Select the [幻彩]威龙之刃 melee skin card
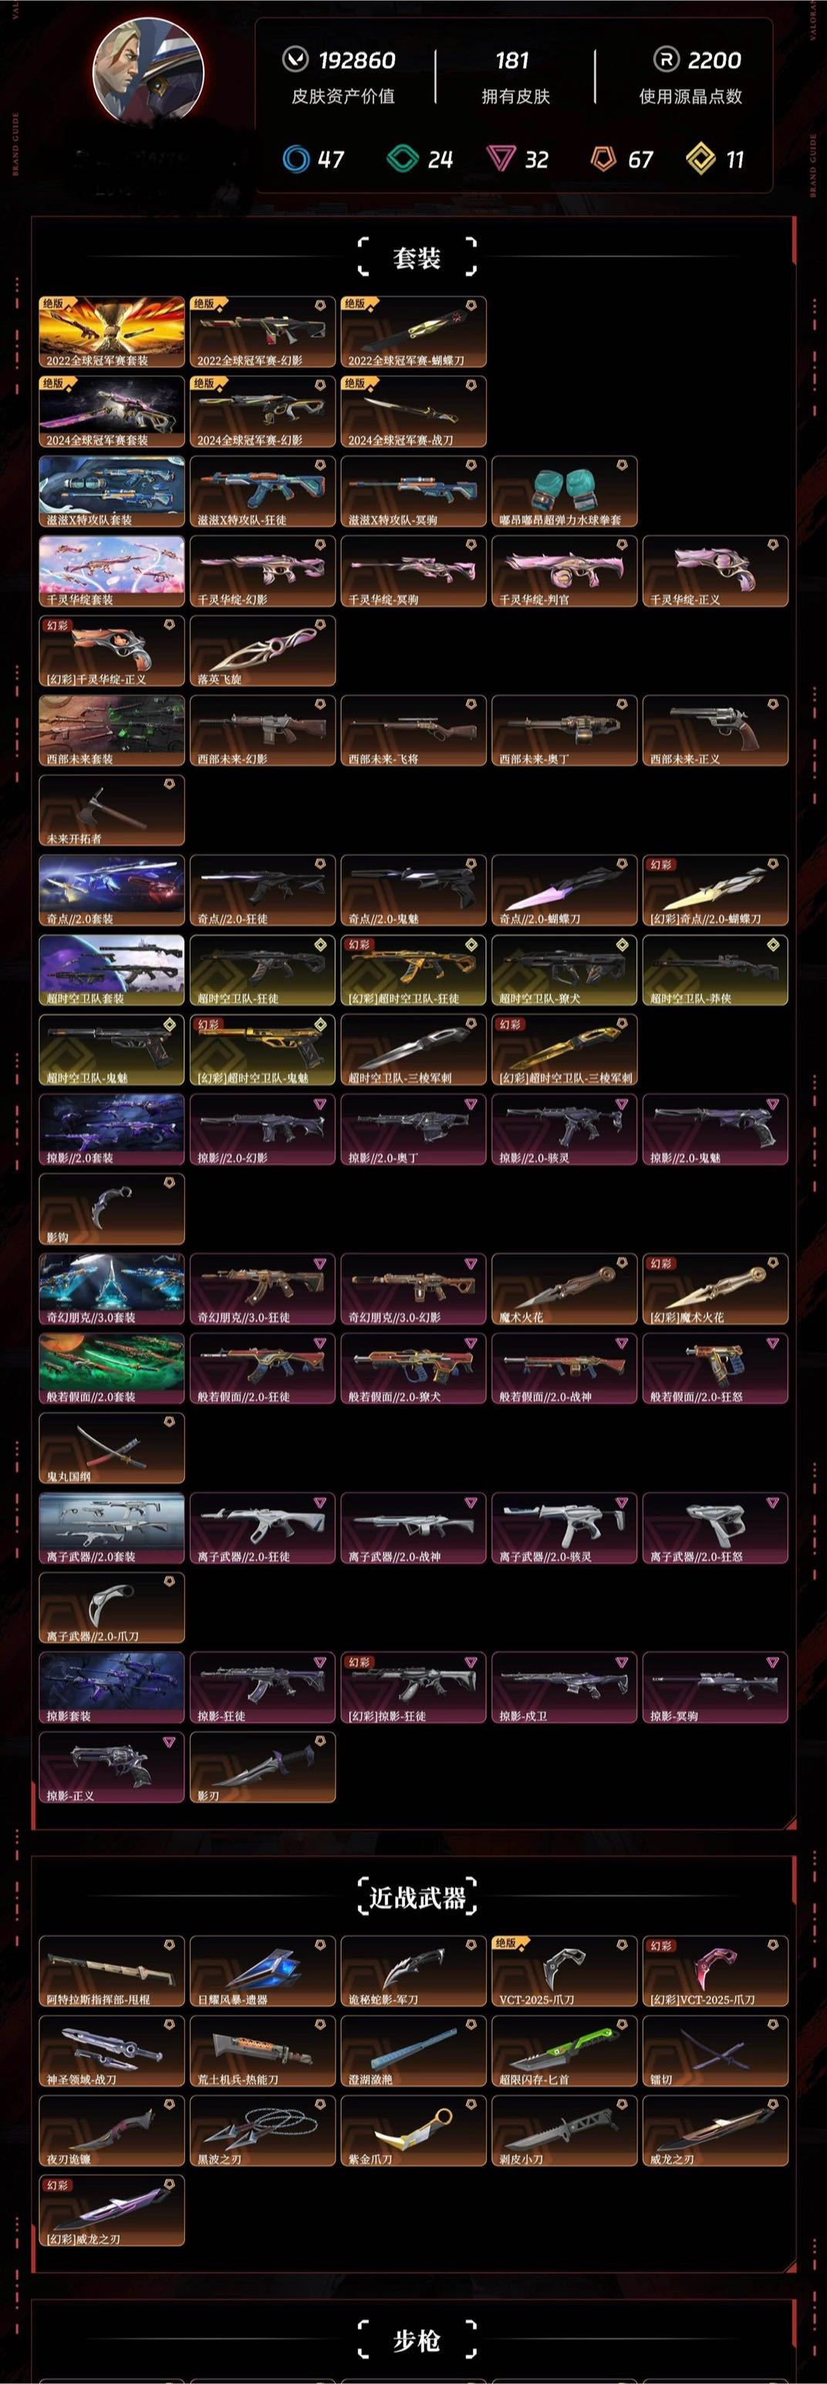The width and height of the screenshot is (827, 2384). coord(112,2211)
